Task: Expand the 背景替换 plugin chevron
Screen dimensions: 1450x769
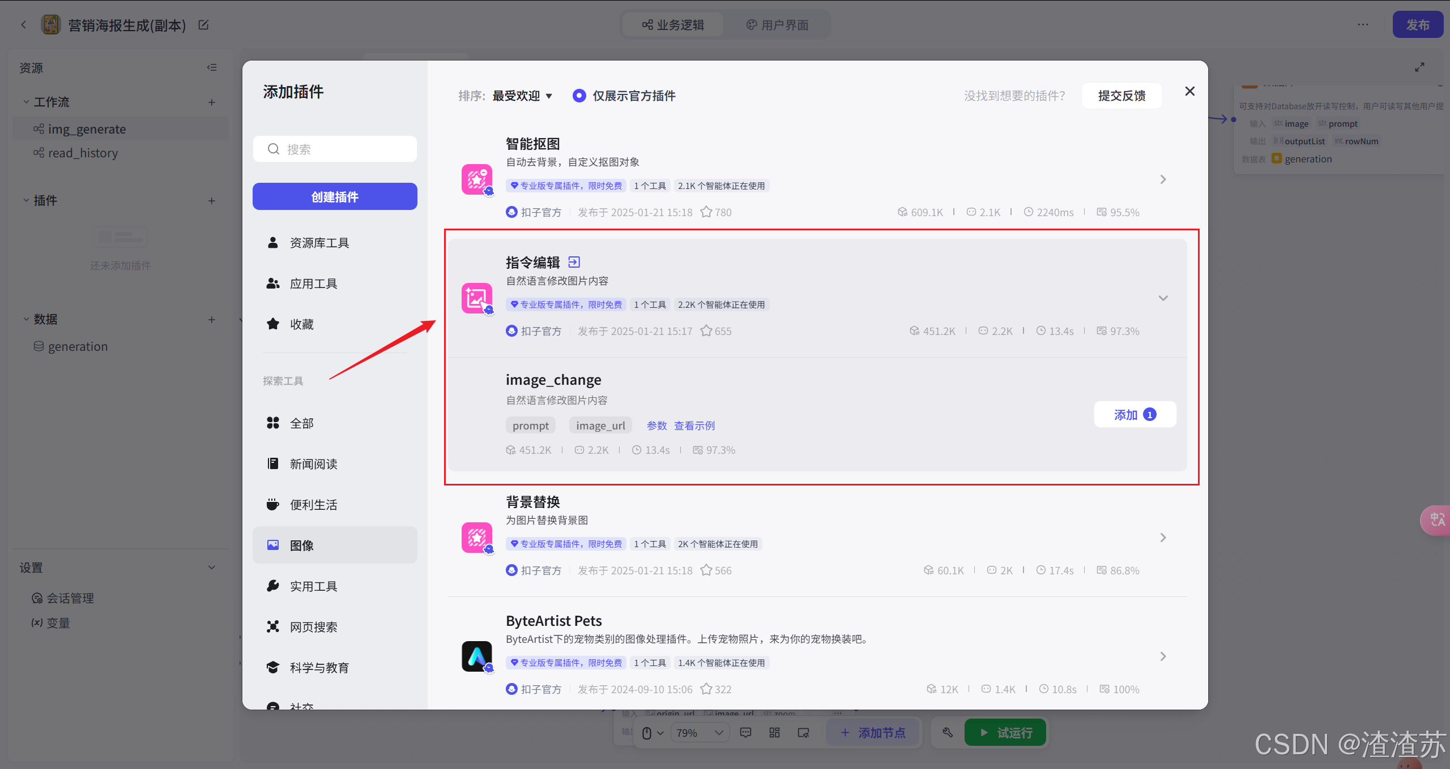Action: [x=1163, y=538]
